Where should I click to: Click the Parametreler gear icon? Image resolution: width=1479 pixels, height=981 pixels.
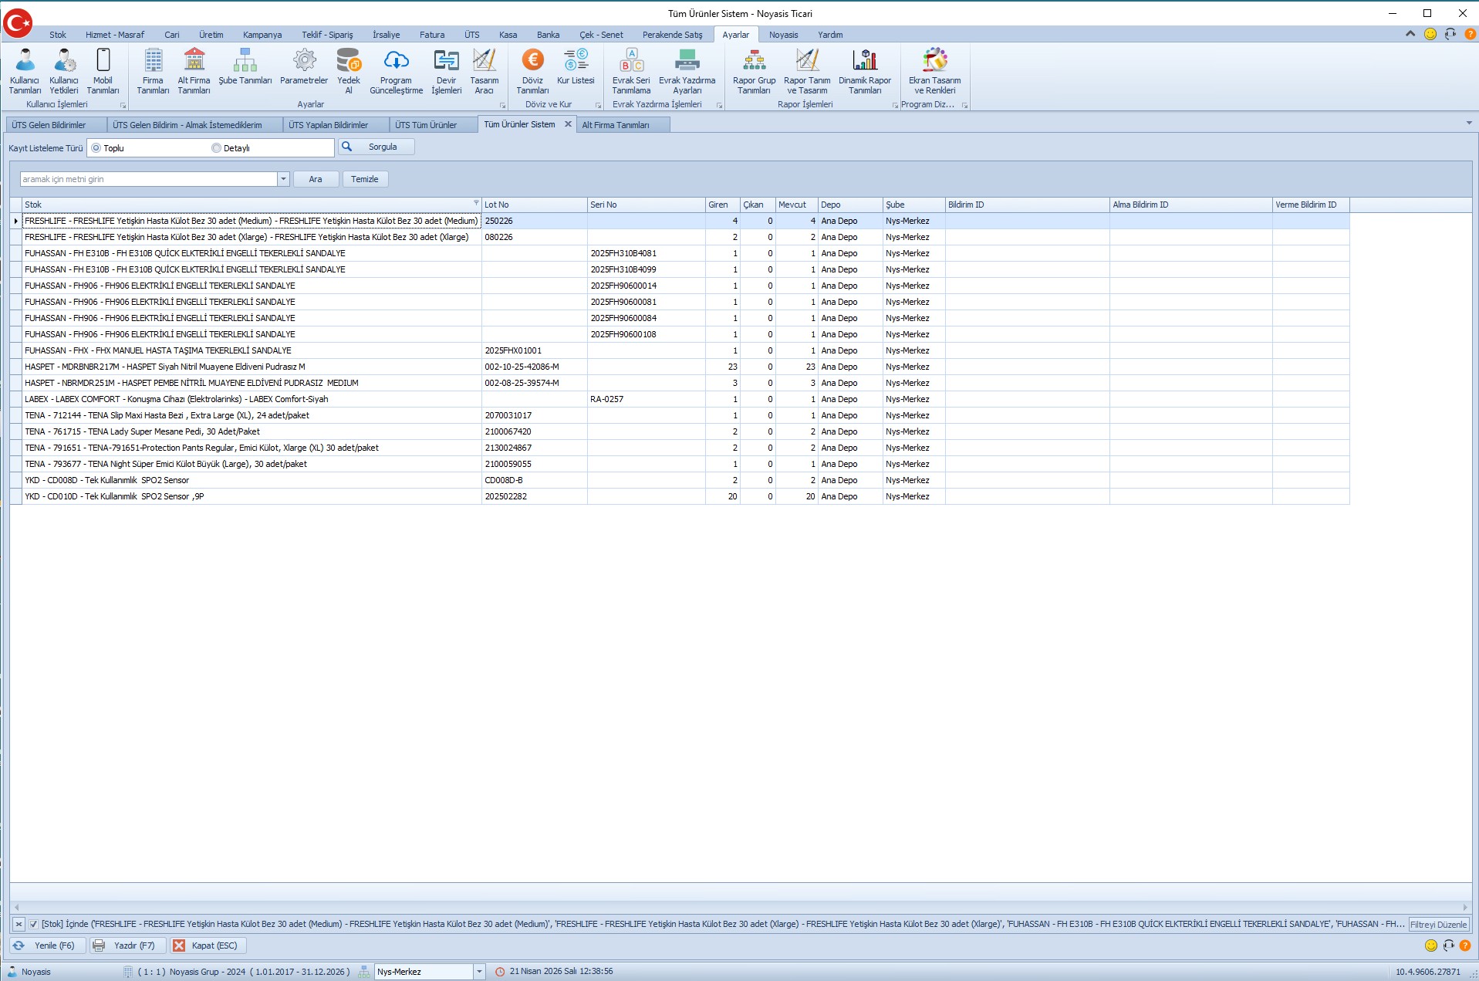click(x=304, y=71)
